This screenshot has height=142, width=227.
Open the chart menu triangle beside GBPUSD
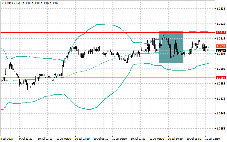click(x=3, y=3)
